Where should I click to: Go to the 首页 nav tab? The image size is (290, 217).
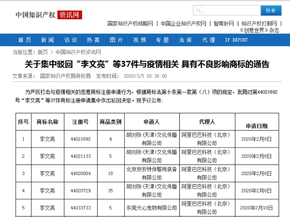click(x=25, y=40)
